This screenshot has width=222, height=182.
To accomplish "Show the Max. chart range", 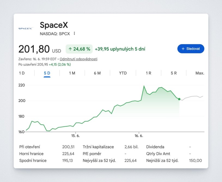I will coord(200,73).
